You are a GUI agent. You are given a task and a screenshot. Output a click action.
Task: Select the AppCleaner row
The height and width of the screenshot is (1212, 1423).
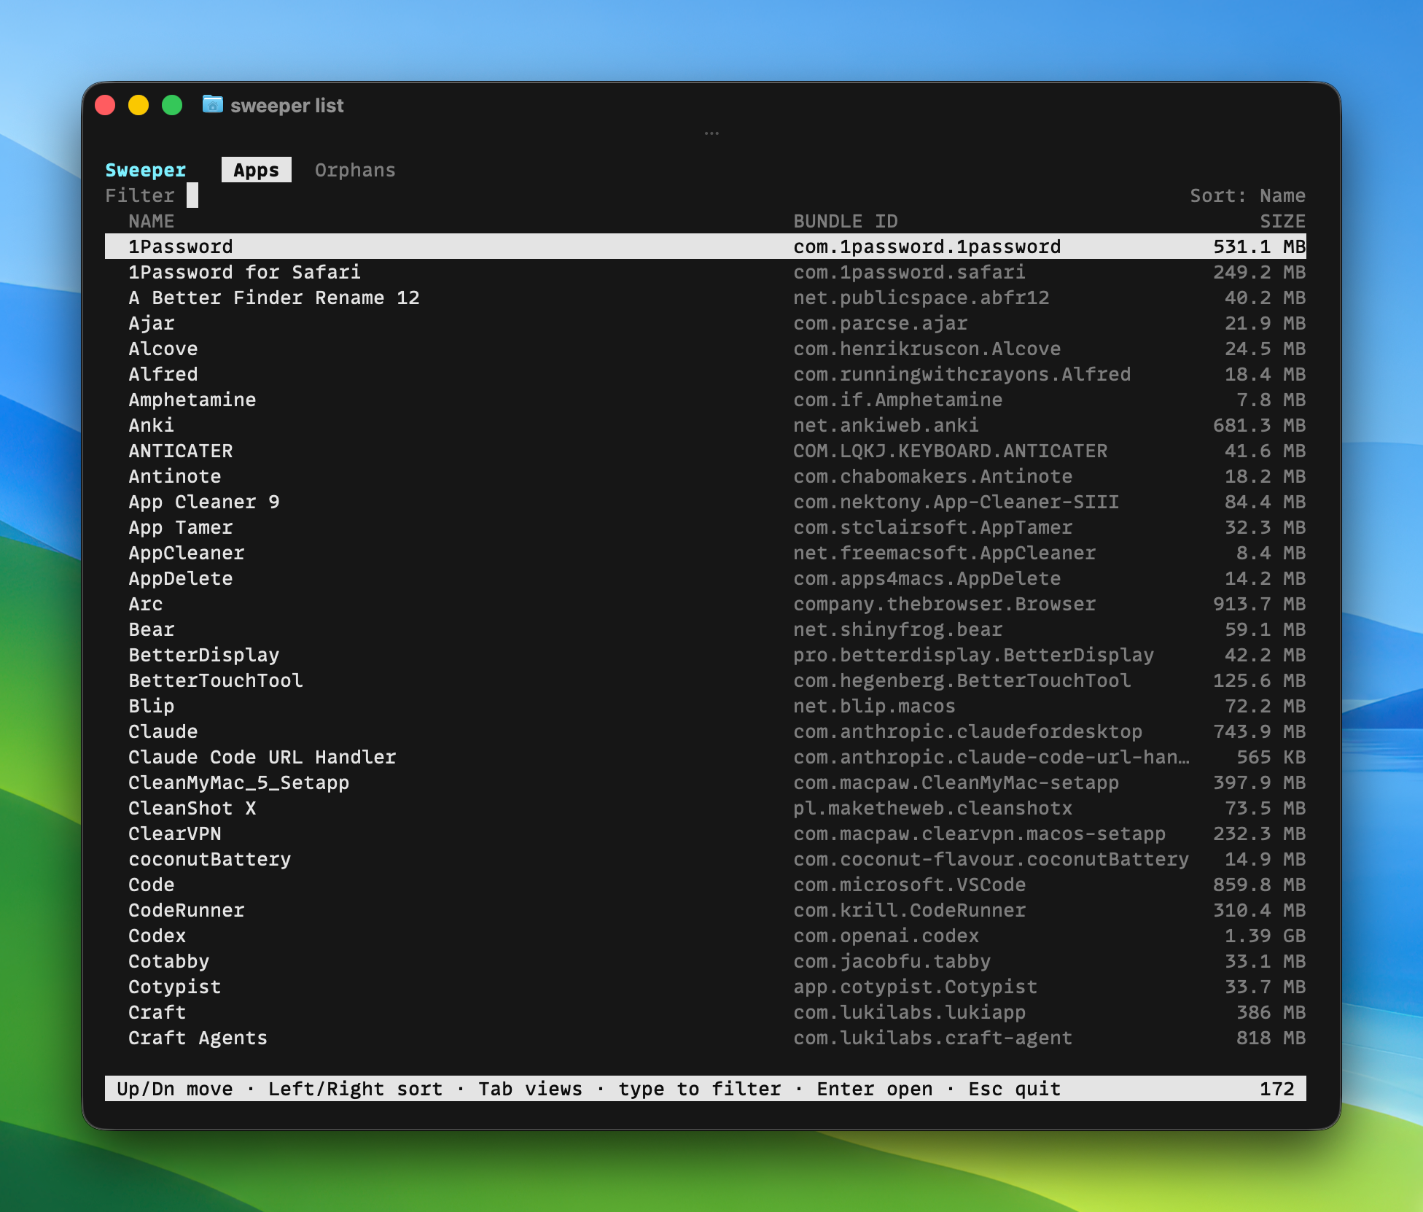coord(705,553)
